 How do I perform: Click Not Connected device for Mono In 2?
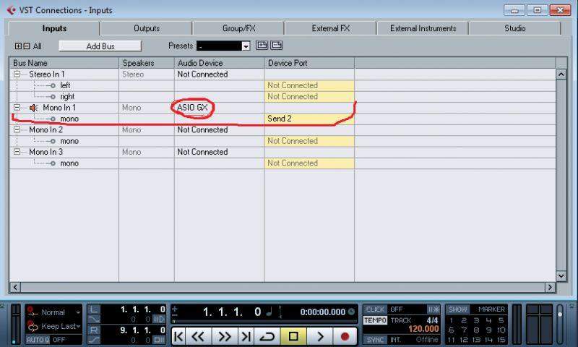click(219, 130)
